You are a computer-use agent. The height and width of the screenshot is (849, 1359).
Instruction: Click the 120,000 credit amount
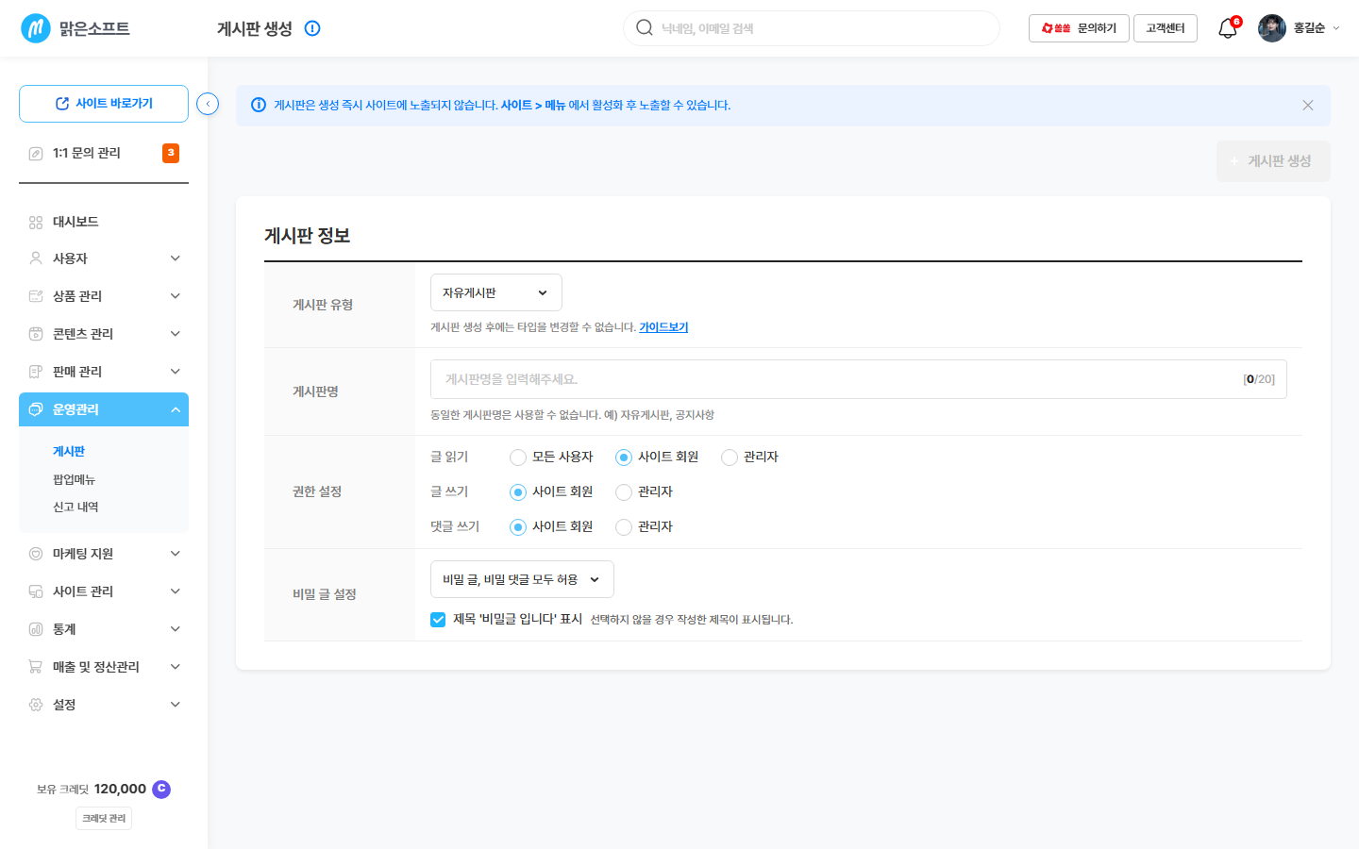pyautogui.click(x=120, y=789)
